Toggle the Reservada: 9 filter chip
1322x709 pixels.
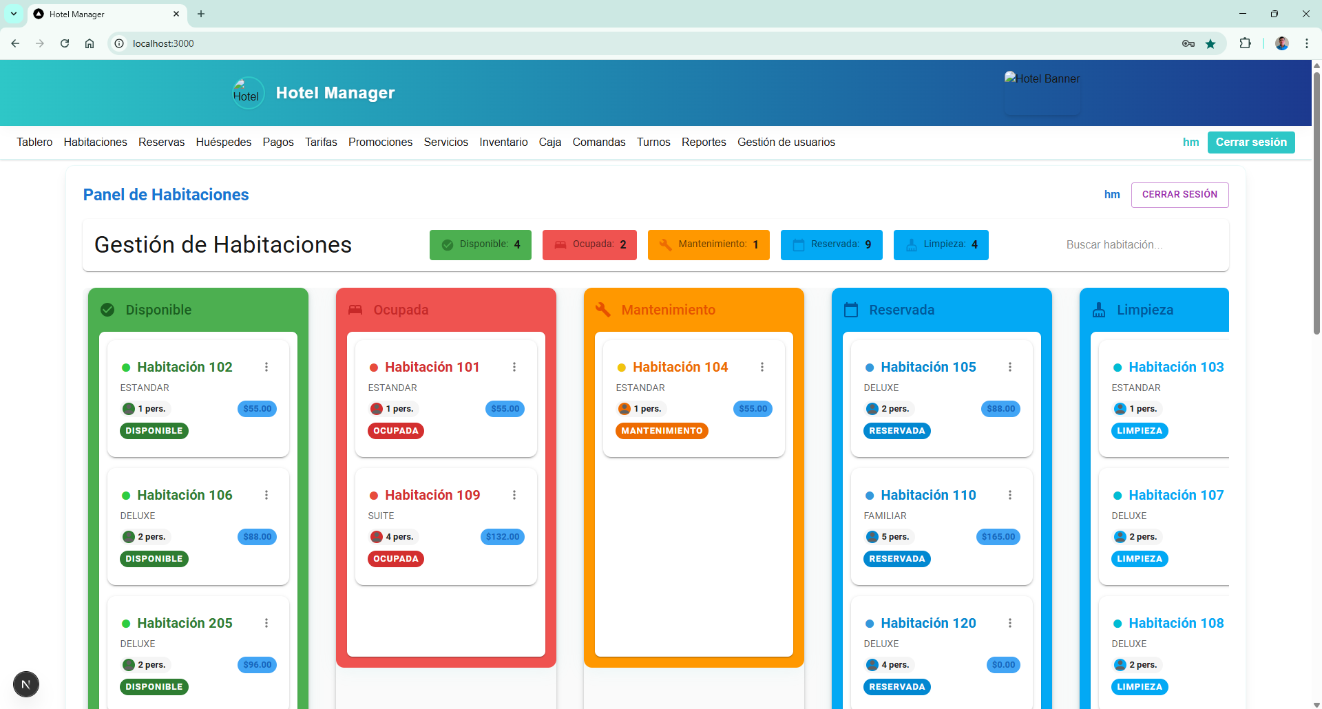pyautogui.click(x=831, y=244)
